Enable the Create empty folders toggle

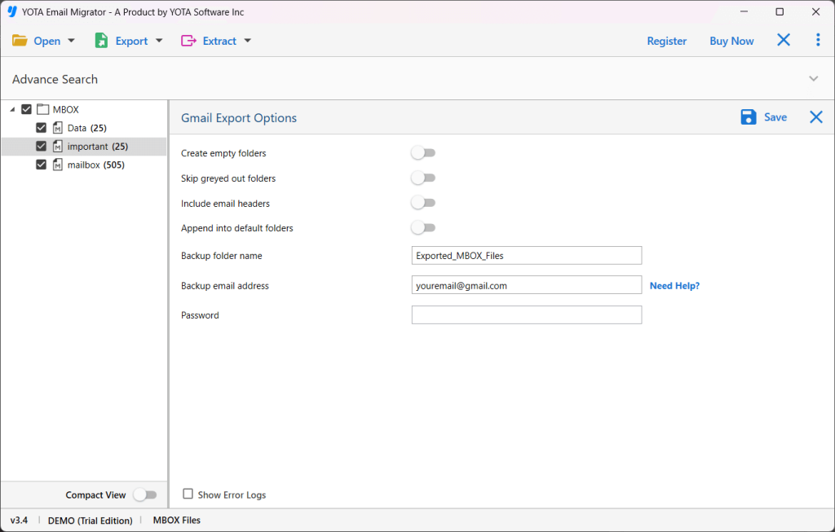tap(423, 153)
